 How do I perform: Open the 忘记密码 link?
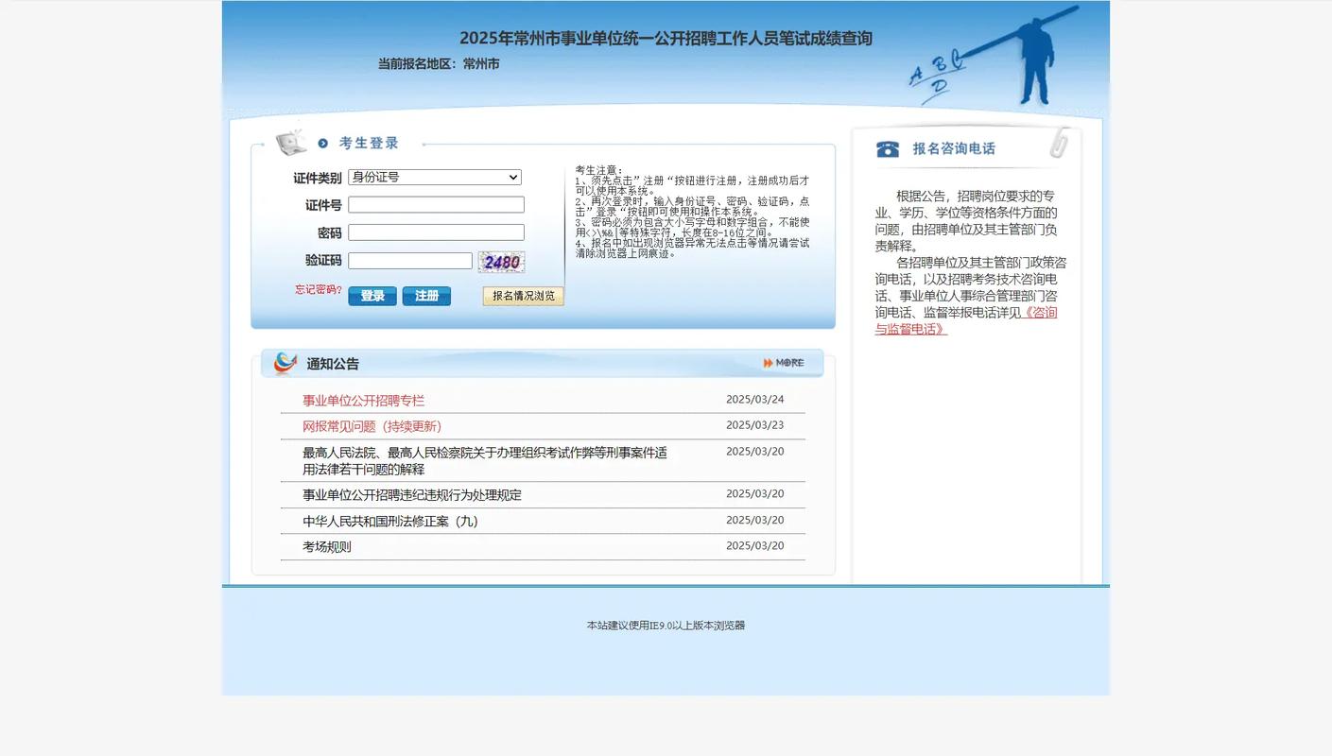(317, 288)
